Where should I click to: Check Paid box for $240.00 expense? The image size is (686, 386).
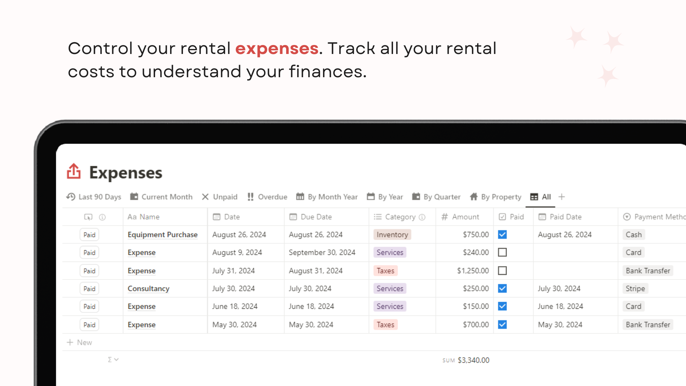point(502,253)
